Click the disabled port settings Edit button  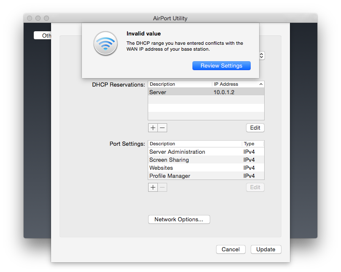pyautogui.click(x=255, y=188)
